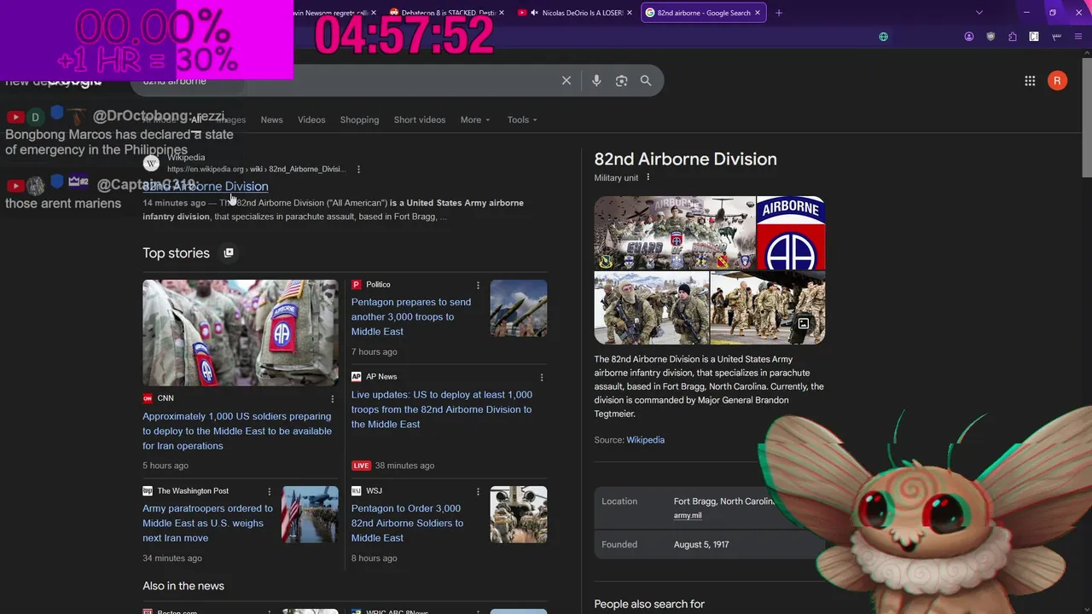This screenshot has width=1092, height=614.
Task: Clear the Google search box
Action: tap(566, 80)
